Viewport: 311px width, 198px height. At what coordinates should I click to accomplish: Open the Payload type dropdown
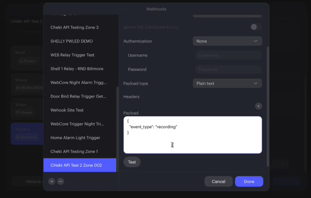coord(227,83)
